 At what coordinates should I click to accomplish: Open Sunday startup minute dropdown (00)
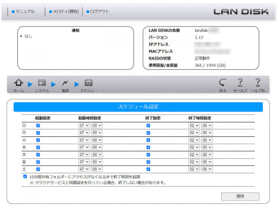click(x=97, y=125)
